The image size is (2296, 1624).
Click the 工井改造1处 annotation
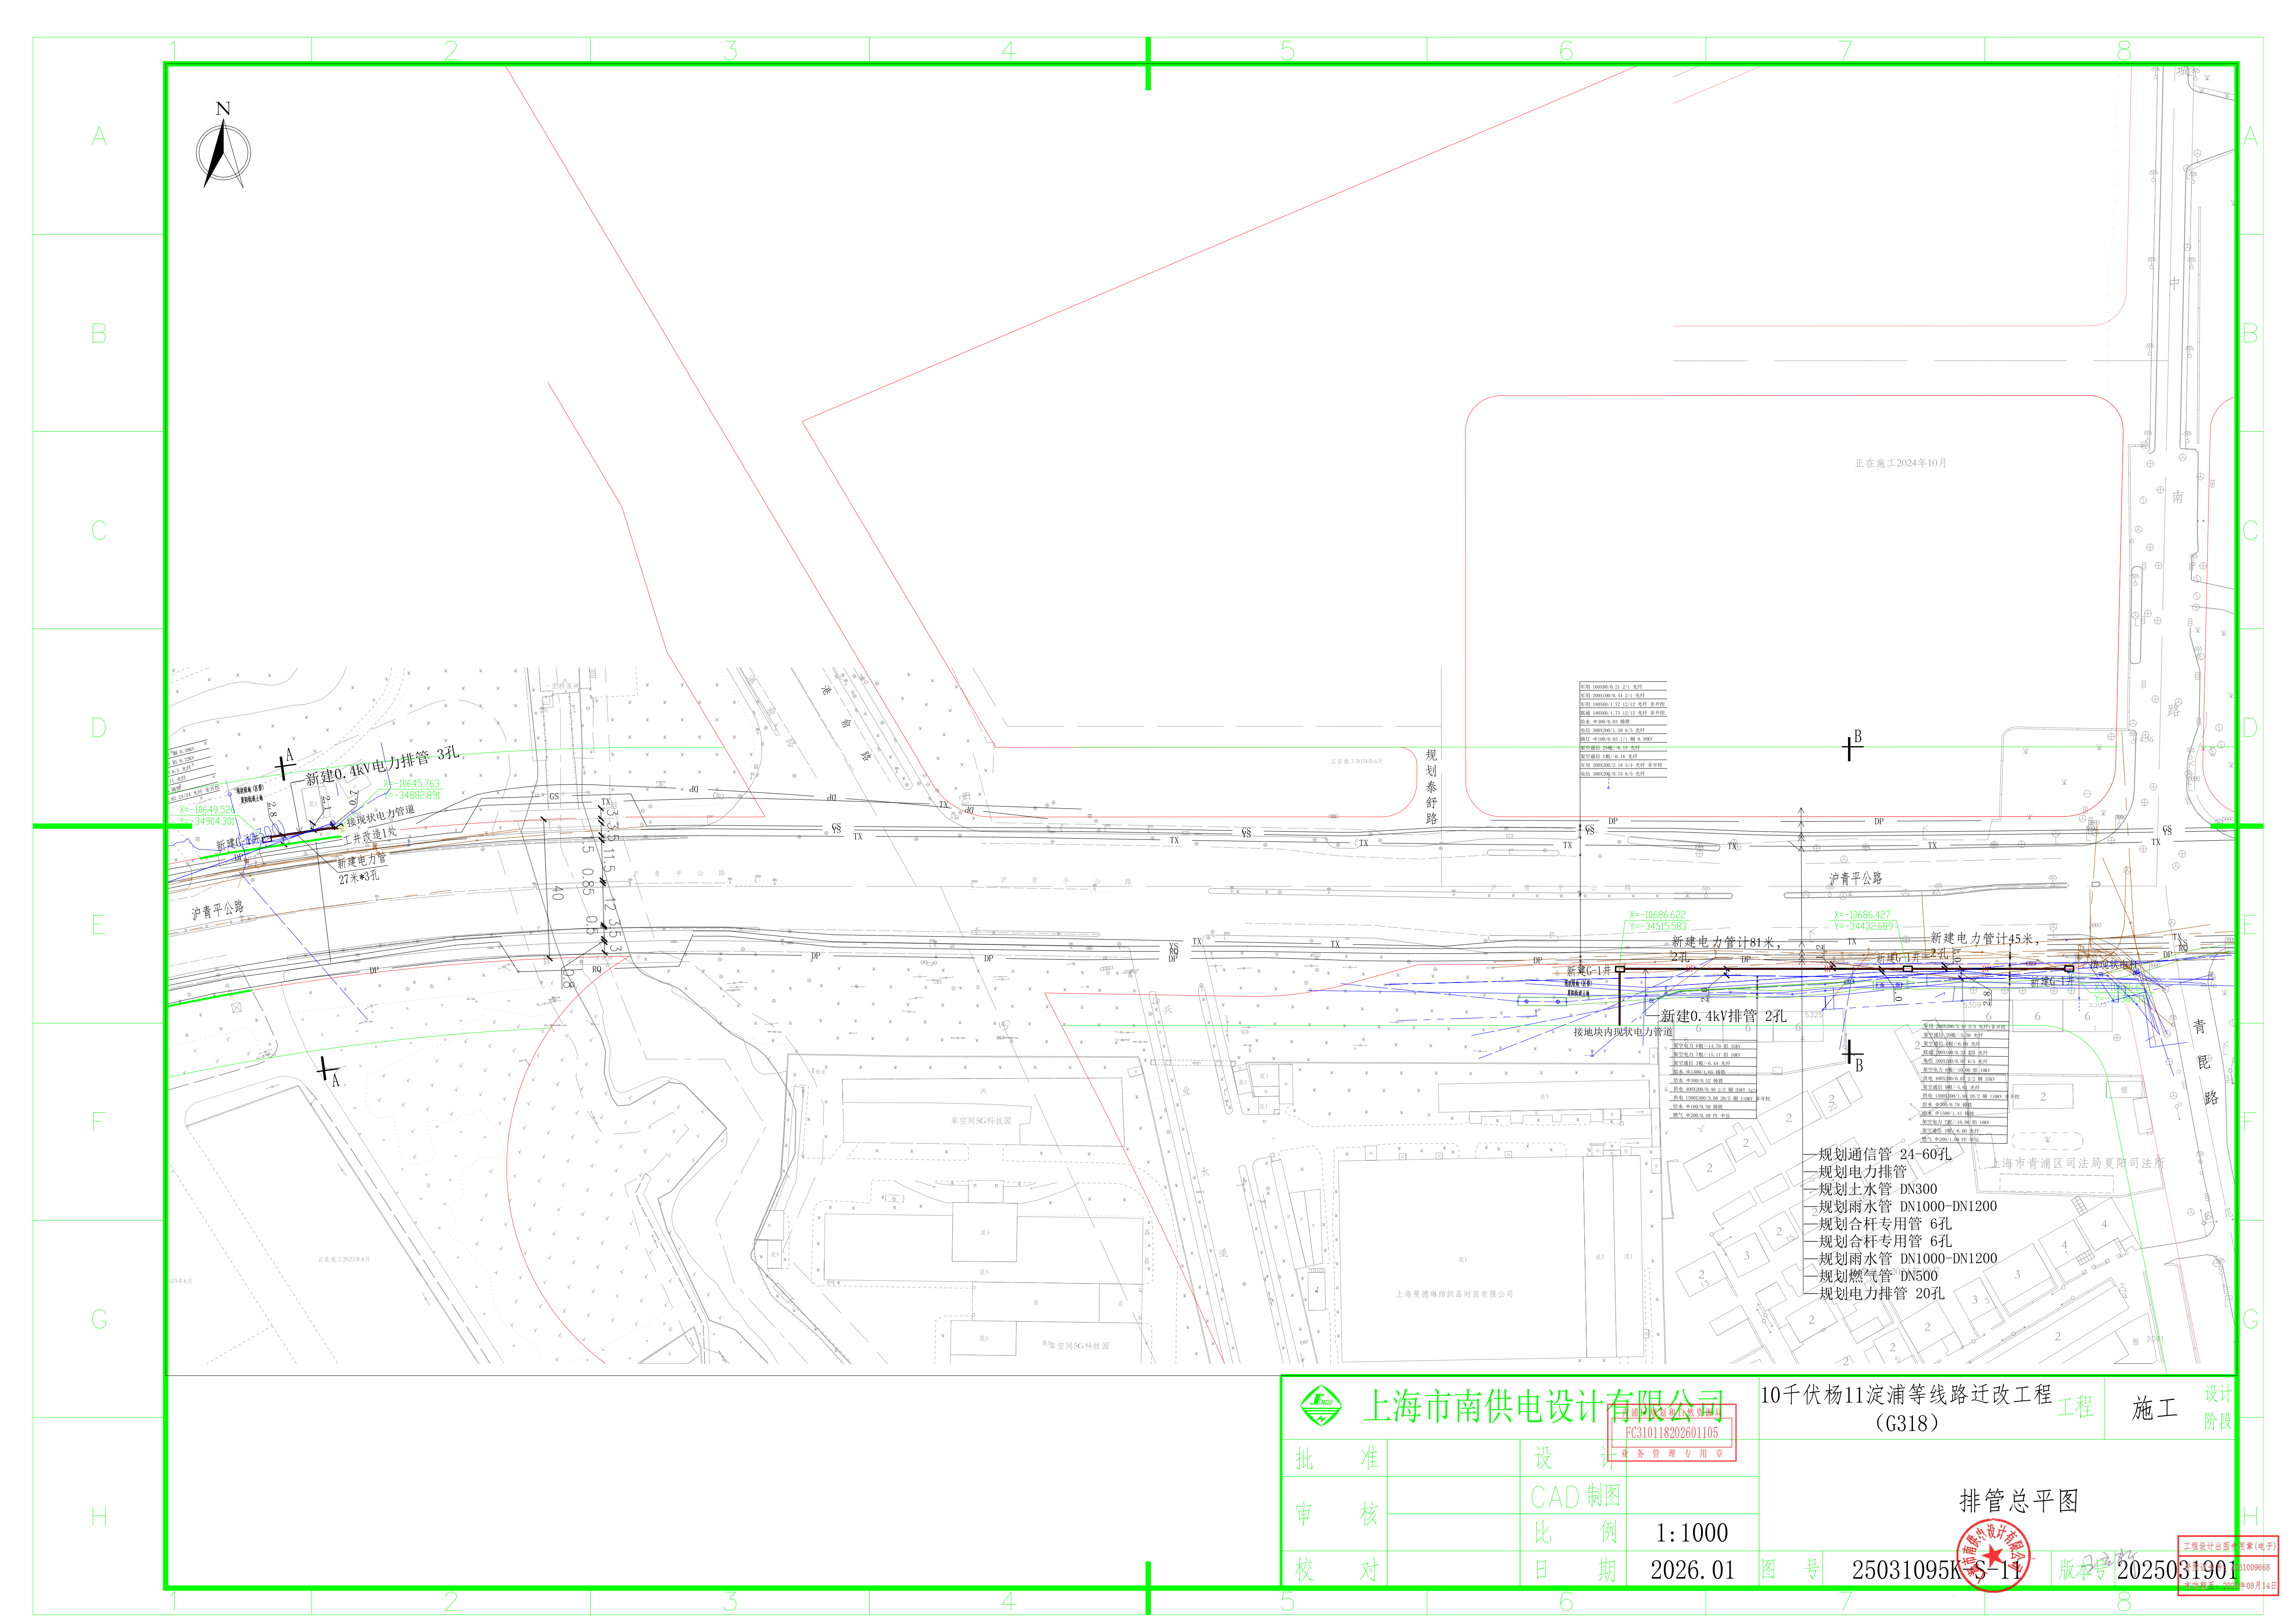[x=370, y=835]
